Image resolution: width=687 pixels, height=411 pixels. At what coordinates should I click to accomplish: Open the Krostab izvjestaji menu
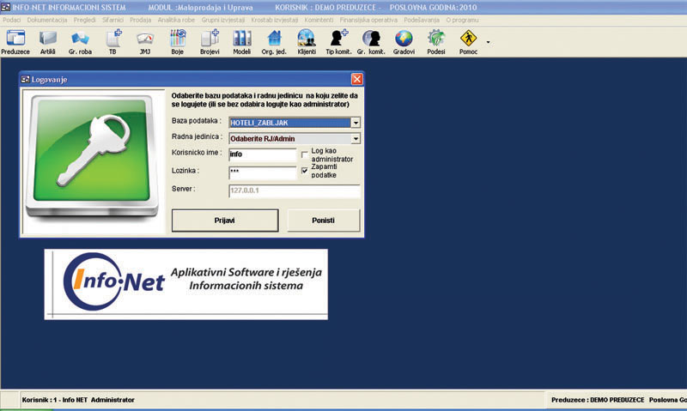(275, 20)
